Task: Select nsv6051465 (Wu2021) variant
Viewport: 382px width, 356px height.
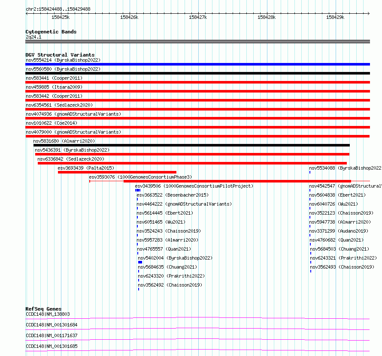Action: tap(161, 222)
